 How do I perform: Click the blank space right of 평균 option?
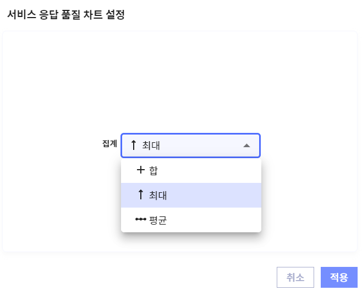220,220
